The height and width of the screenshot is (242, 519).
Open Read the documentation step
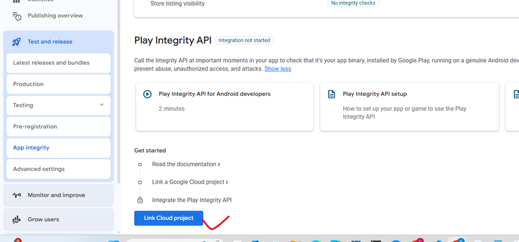pyautogui.click(x=186, y=164)
